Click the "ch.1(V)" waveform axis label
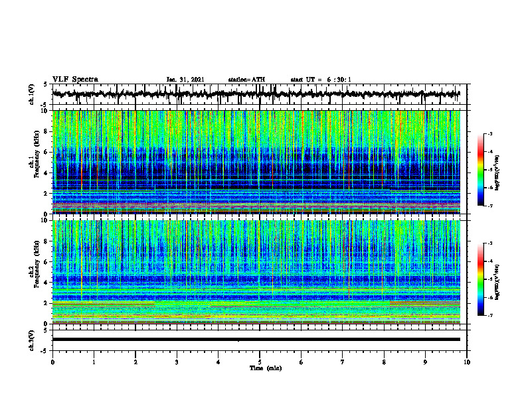Viewport: 526px width, 406px height. coord(31,94)
